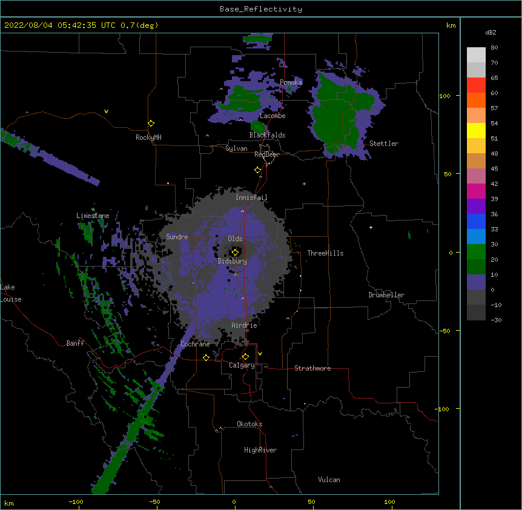
Task: Select the magenta 39-42 dBZ color swatch
Action: 476,191
